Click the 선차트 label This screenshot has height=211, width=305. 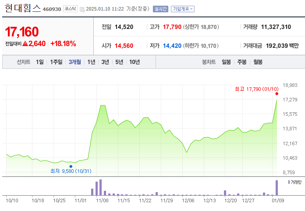click(x=24, y=62)
